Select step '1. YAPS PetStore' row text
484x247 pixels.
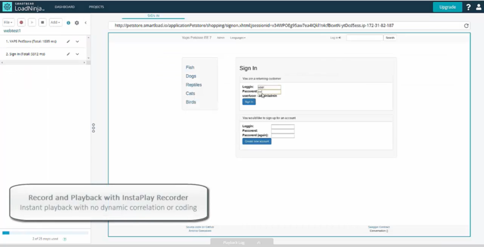[x=31, y=42]
